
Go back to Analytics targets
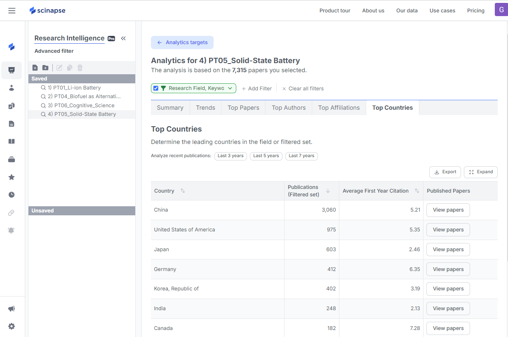point(182,42)
